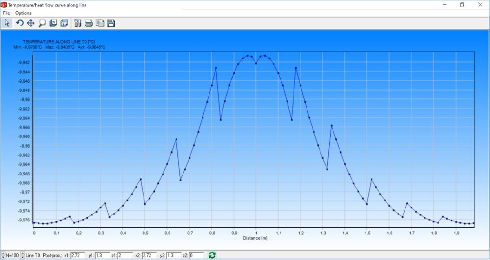Open the graph settings tools icon
This screenshot has width=490, height=260.
point(77,23)
